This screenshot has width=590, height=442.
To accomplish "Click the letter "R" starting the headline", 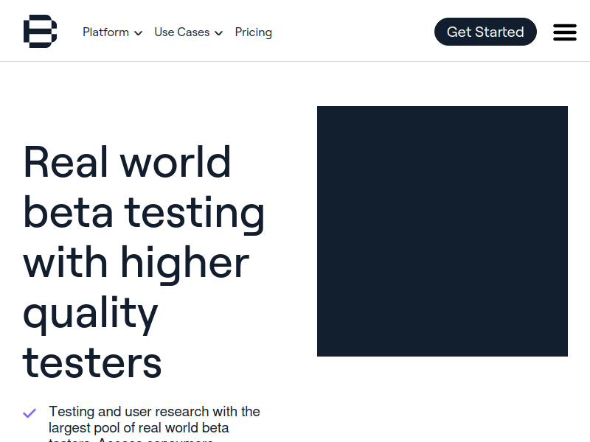I will pyautogui.click(x=36, y=161).
